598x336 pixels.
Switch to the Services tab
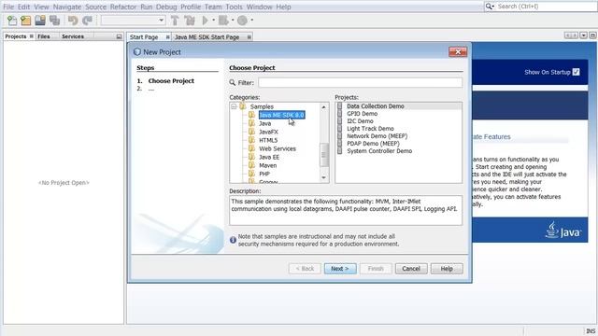coord(73,36)
